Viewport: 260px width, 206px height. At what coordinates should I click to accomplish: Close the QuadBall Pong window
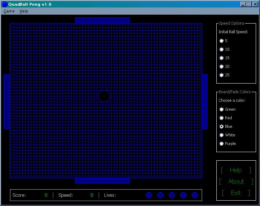(x=255, y=4)
